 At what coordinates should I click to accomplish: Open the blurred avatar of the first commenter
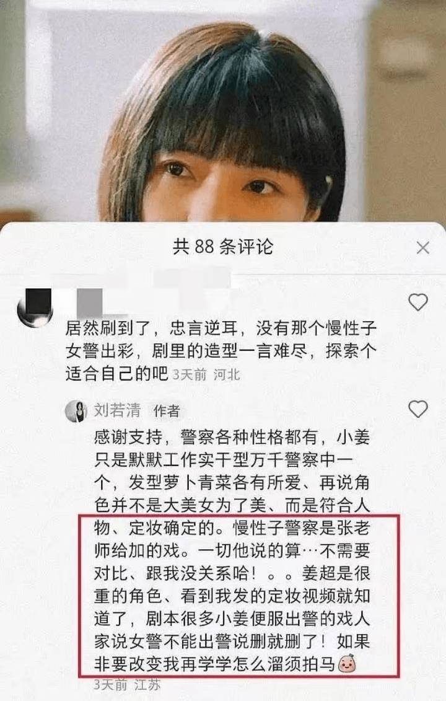[x=35, y=308]
